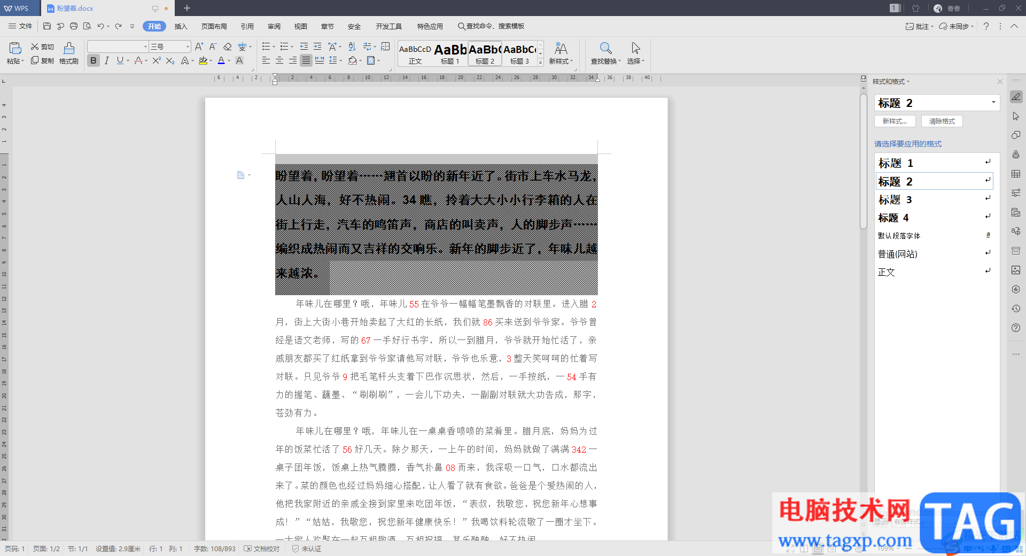Click the Select (选择) cursor tool
Screen dimensions: 1026x556
[x=635, y=53]
